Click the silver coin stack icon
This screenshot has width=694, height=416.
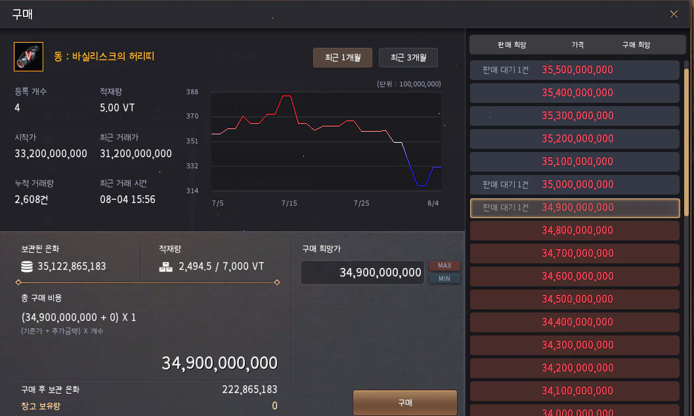point(27,266)
